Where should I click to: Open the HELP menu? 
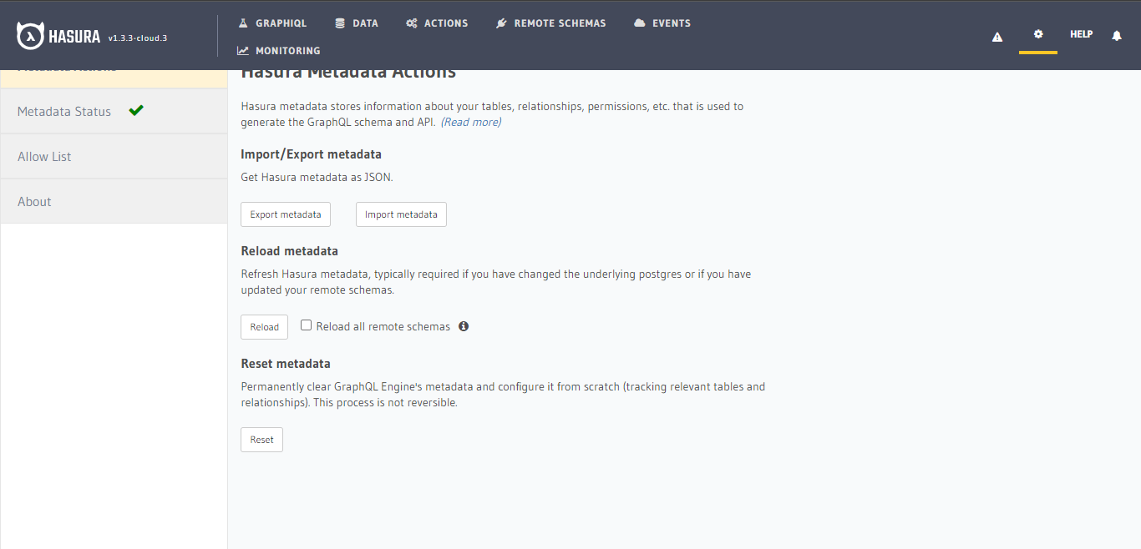(x=1081, y=34)
